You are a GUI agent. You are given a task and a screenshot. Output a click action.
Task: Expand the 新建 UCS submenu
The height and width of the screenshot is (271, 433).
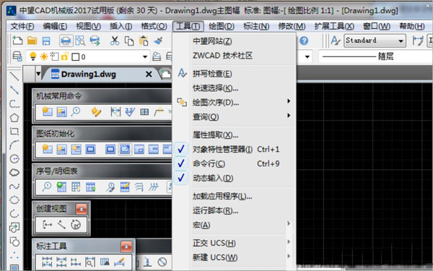234,257
